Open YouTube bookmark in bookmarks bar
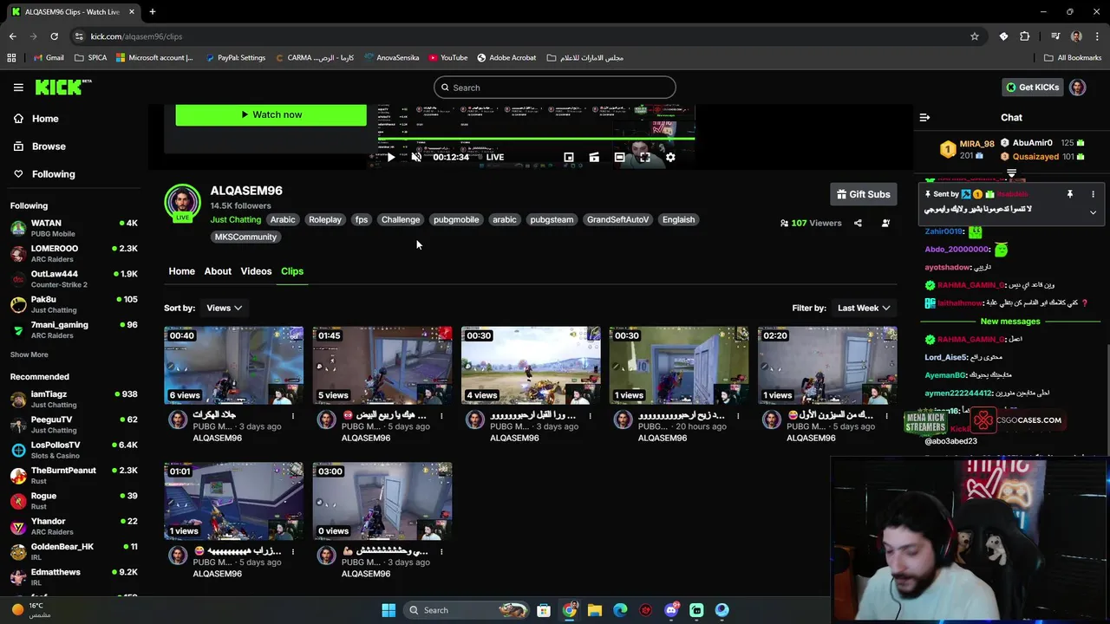1110x624 pixels. pyautogui.click(x=447, y=58)
